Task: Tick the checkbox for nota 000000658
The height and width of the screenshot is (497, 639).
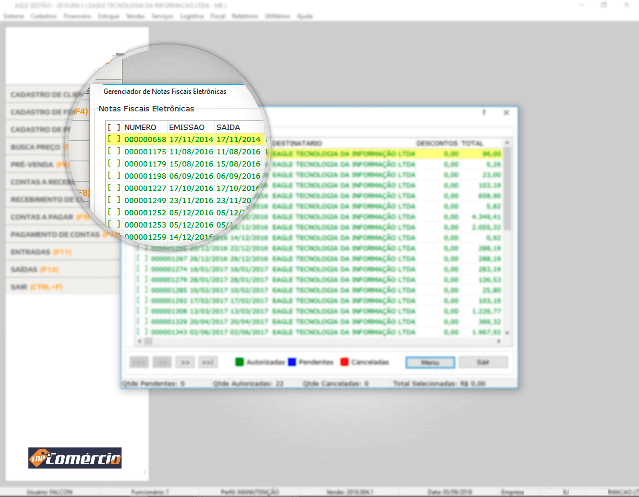Action: pyautogui.click(x=114, y=139)
